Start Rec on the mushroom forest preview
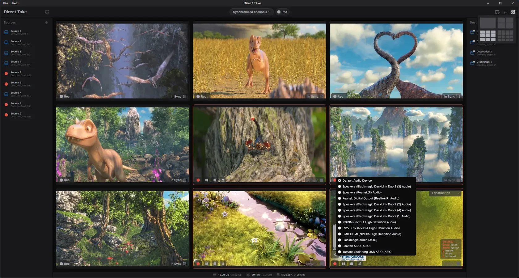This screenshot has width=519, height=278. (65, 264)
